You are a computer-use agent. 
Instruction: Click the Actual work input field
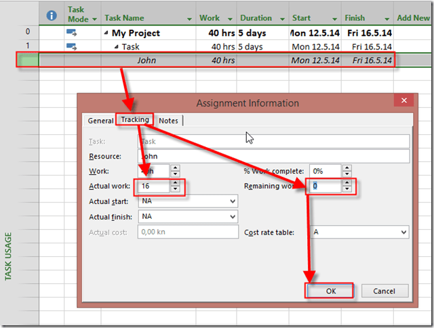coord(153,186)
